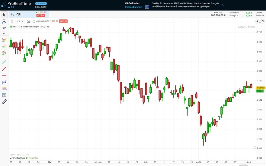Open the 1 J timeframe dropdown
Screen dimensions: 266x166
coord(20,21)
